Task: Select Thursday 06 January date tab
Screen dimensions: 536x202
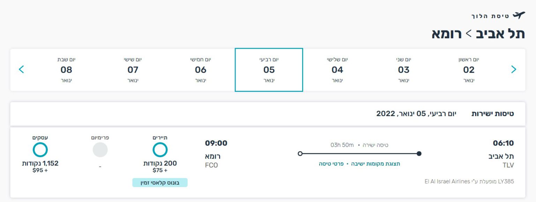Action: [201, 70]
